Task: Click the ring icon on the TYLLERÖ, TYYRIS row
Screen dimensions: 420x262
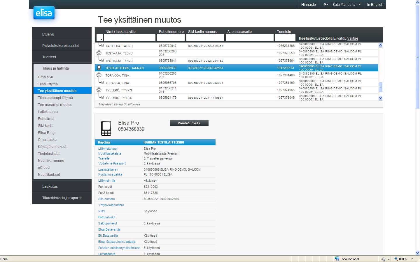Action: pos(99,90)
